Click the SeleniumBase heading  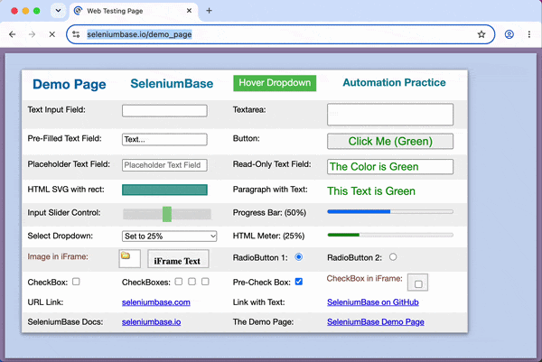[x=172, y=84]
